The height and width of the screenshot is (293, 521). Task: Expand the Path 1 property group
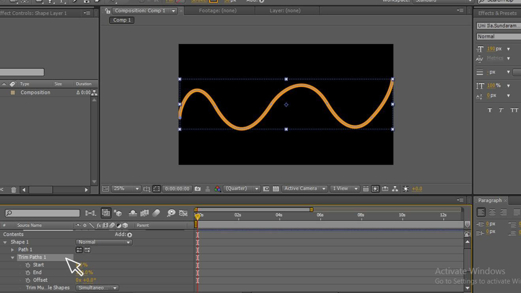pyautogui.click(x=13, y=250)
